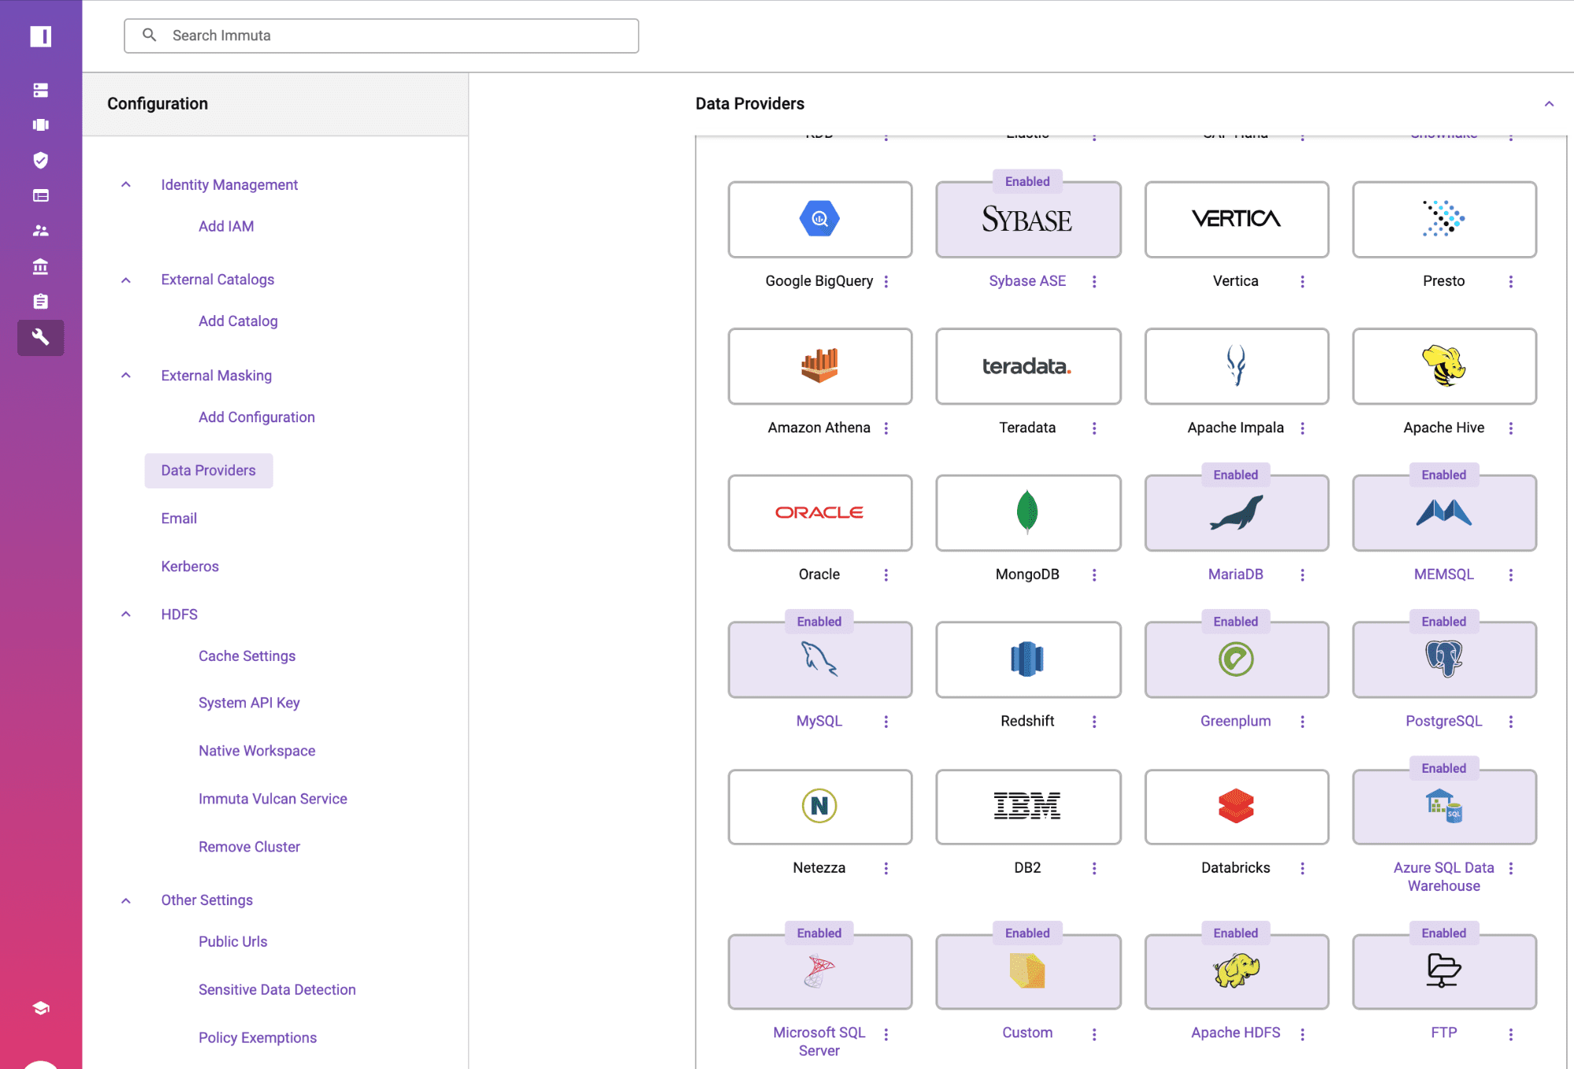The height and width of the screenshot is (1069, 1574).
Task: Collapse the External Catalogs section
Action: pyautogui.click(x=126, y=280)
